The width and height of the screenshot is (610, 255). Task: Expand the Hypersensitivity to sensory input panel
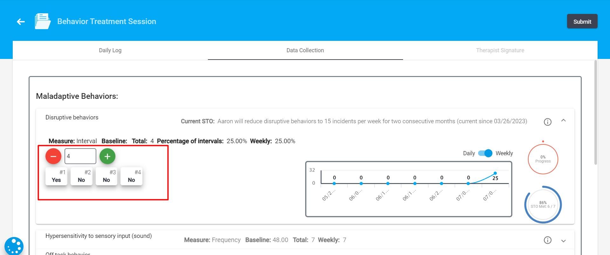(x=563, y=241)
